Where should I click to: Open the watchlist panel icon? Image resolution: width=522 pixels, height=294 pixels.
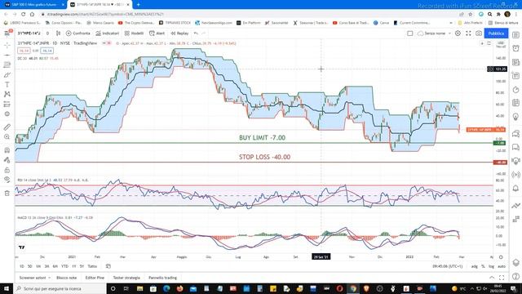515,34
